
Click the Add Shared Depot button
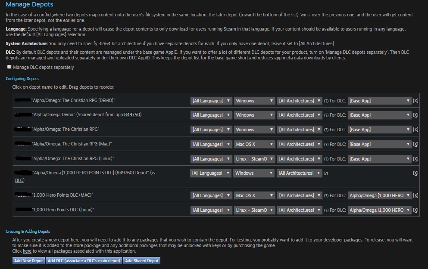142,260
